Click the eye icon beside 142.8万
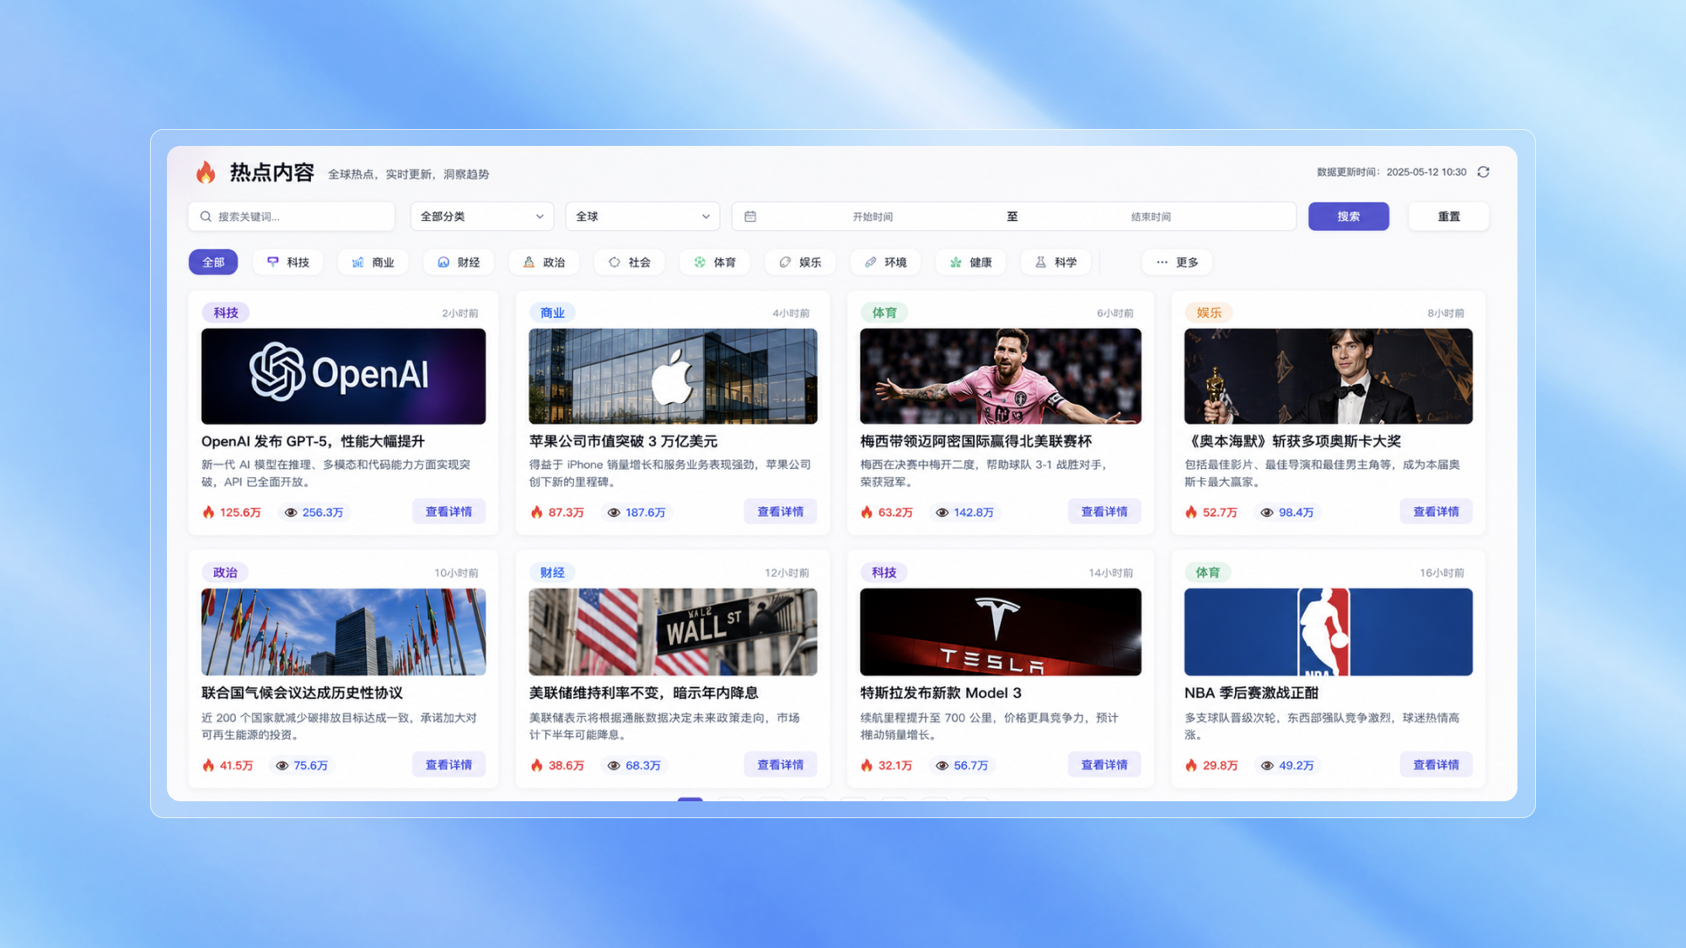Screen dimensions: 1686x948 click(942, 512)
